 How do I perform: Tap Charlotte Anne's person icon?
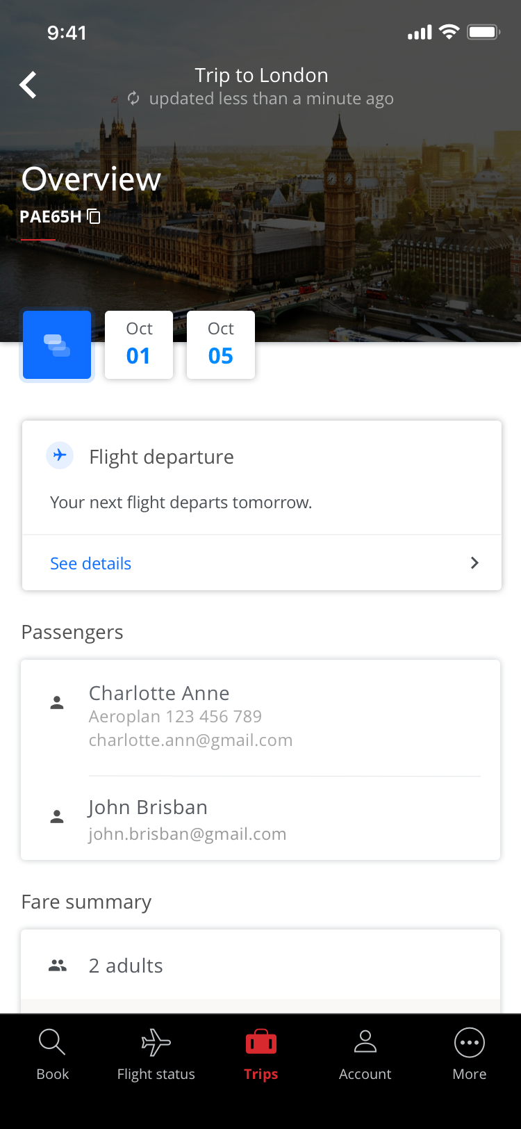click(57, 703)
